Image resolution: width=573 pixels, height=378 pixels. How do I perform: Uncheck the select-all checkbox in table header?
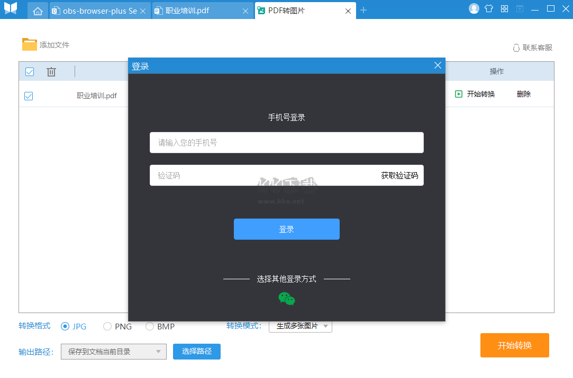tap(29, 71)
